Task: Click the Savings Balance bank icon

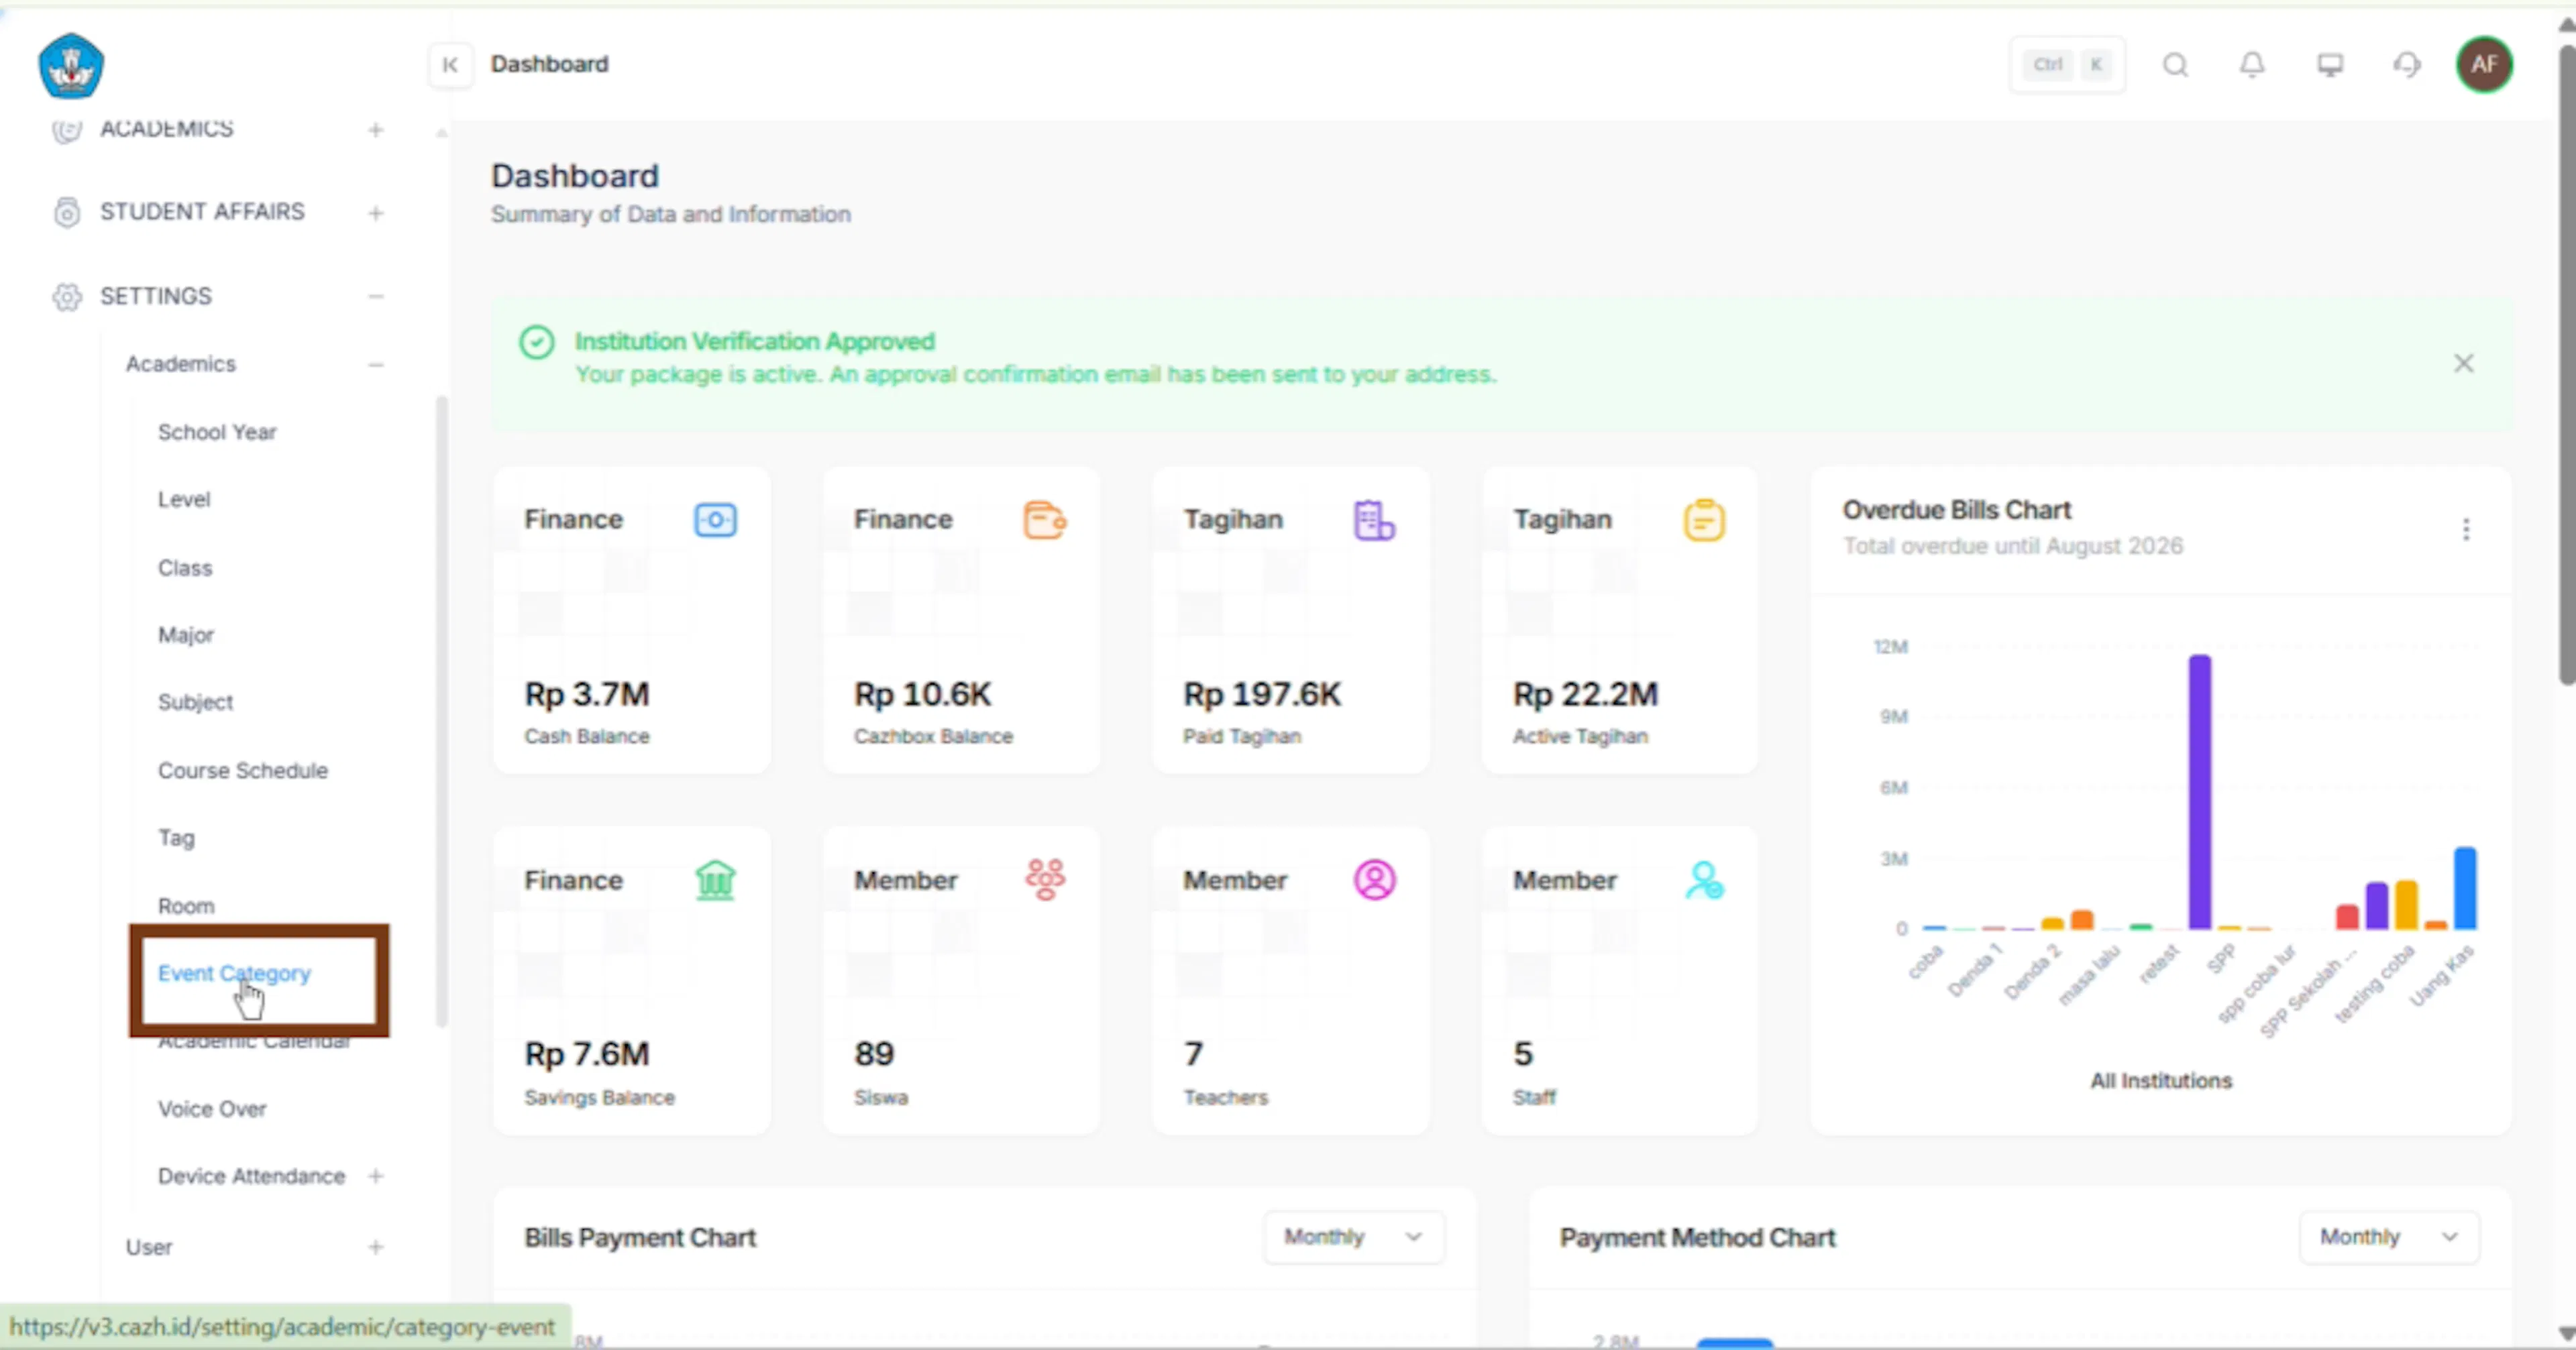Action: pos(715,880)
